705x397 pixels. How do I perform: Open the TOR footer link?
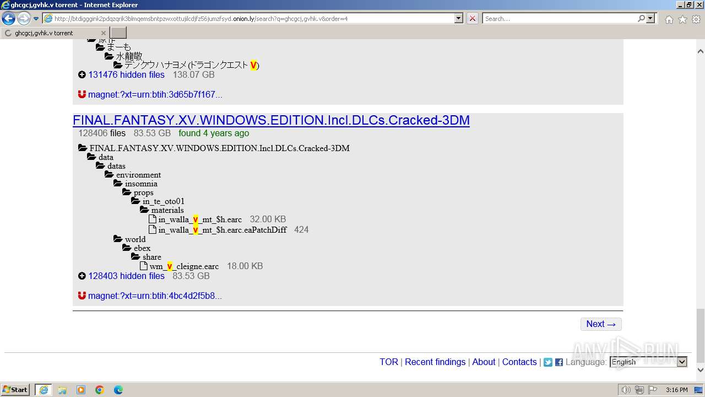coord(389,362)
